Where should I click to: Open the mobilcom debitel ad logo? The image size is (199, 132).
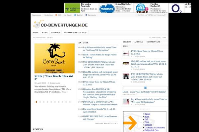(x=72, y=8)
